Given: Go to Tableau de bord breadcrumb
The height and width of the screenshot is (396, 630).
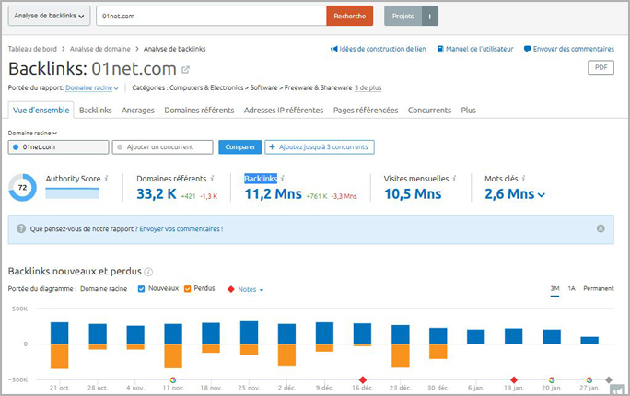Looking at the screenshot, I should tap(32, 49).
